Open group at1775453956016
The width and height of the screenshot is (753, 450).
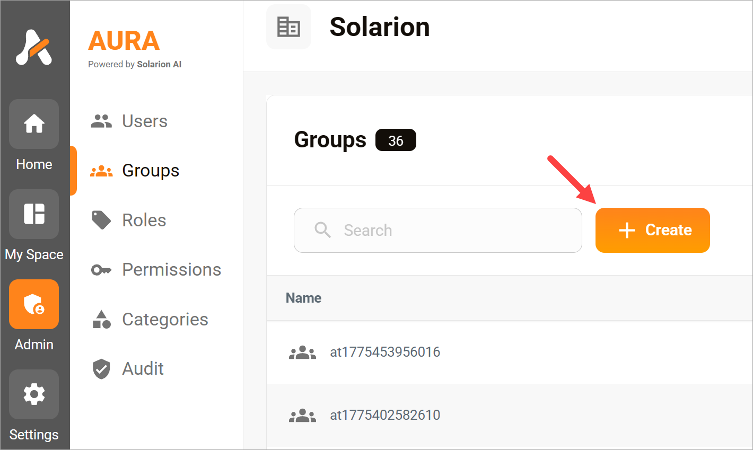(x=385, y=352)
